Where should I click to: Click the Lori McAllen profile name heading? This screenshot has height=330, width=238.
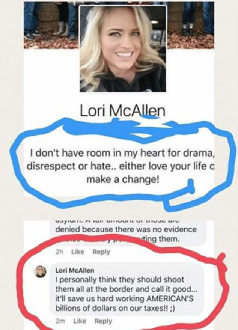point(123,111)
